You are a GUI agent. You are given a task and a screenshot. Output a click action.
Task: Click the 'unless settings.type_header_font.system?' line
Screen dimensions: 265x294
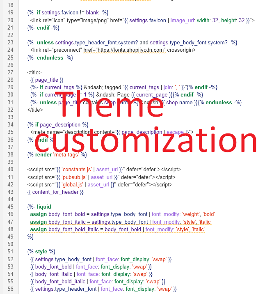pos(132,43)
